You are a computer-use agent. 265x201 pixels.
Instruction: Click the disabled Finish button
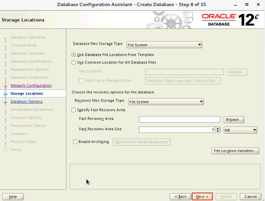[226, 196]
